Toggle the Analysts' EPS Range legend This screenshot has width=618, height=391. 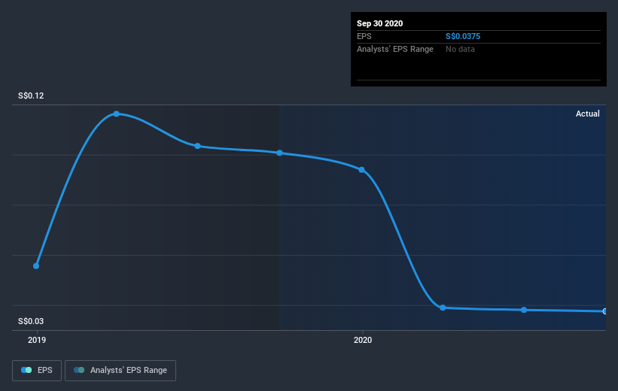120,370
